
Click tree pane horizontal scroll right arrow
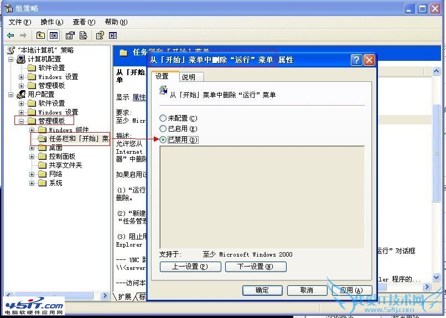click(x=105, y=295)
